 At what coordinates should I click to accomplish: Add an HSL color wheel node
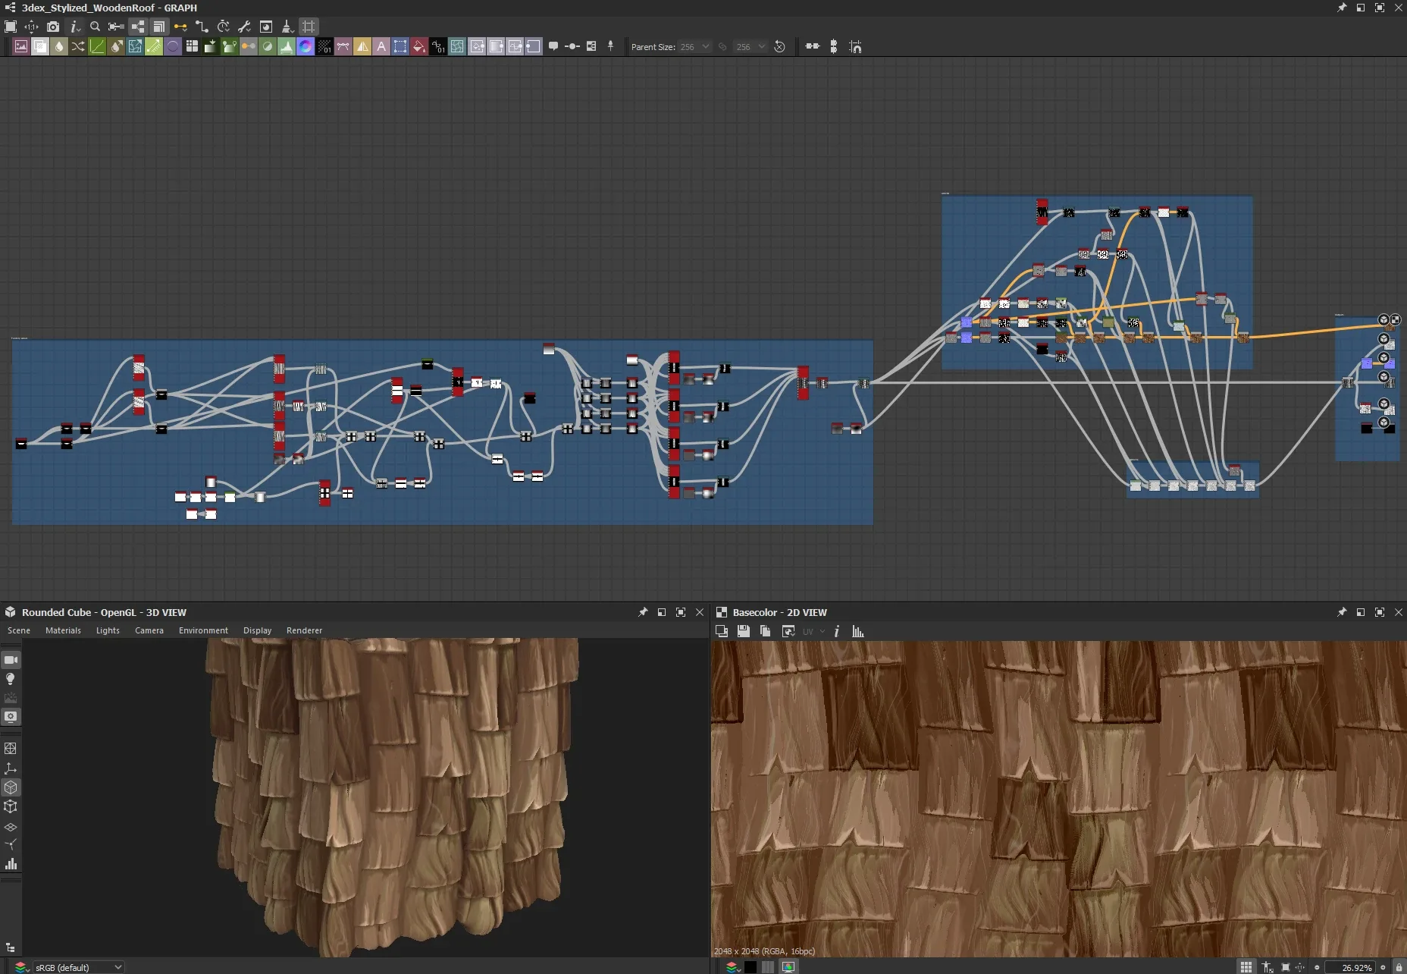tap(306, 47)
